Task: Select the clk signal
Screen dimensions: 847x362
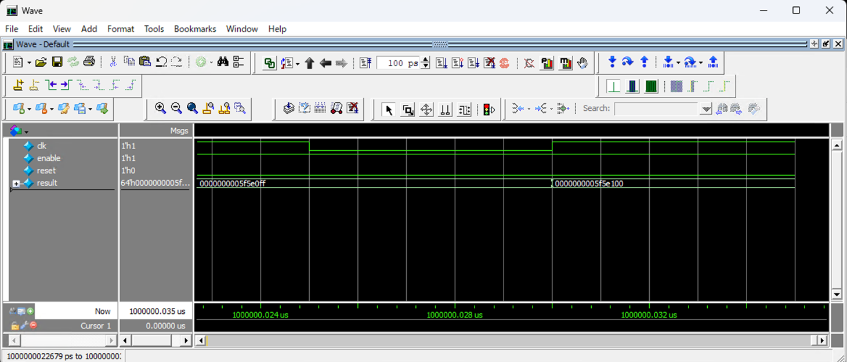Action: click(41, 146)
